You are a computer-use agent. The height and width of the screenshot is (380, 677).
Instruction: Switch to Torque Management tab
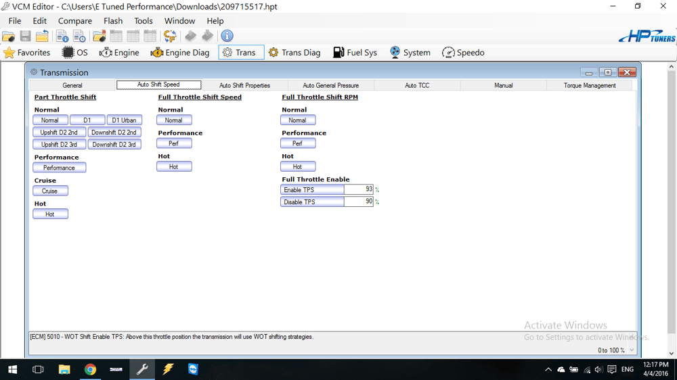click(x=589, y=85)
